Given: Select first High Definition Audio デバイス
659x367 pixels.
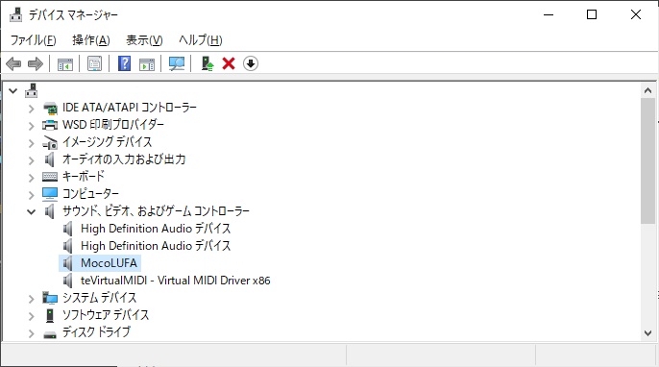Looking at the screenshot, I should coord(156,229).
